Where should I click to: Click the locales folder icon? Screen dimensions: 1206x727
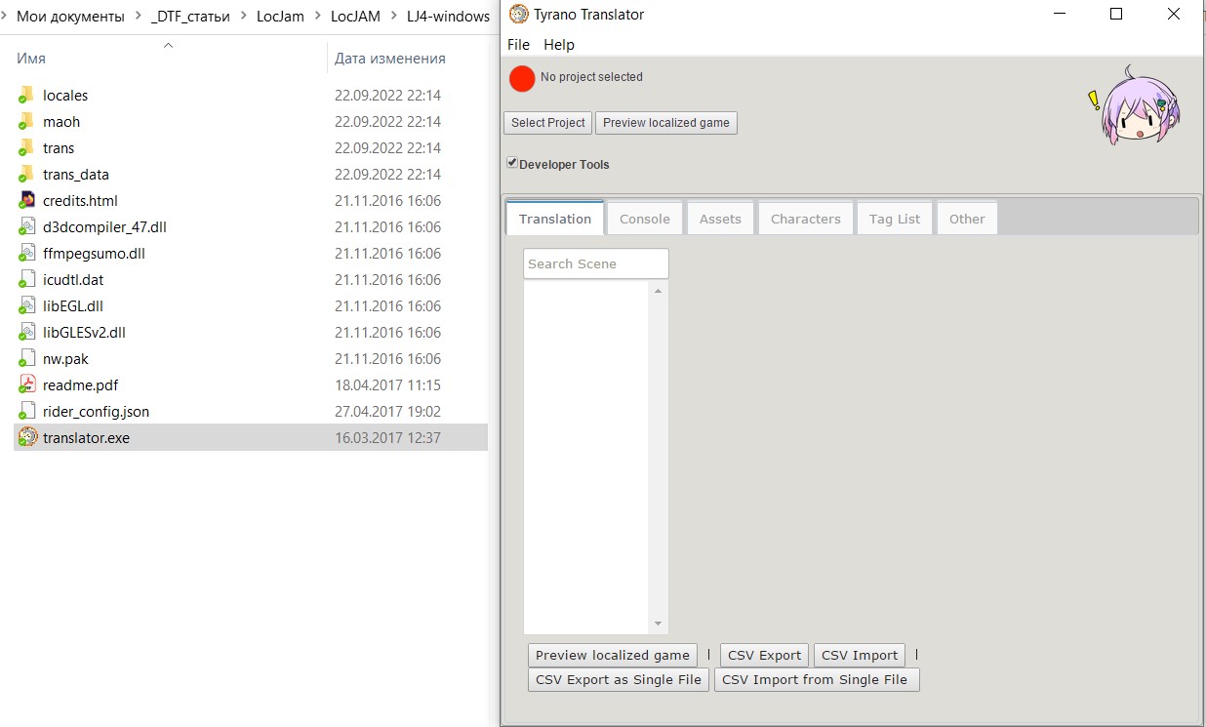[x=27, y=95]
